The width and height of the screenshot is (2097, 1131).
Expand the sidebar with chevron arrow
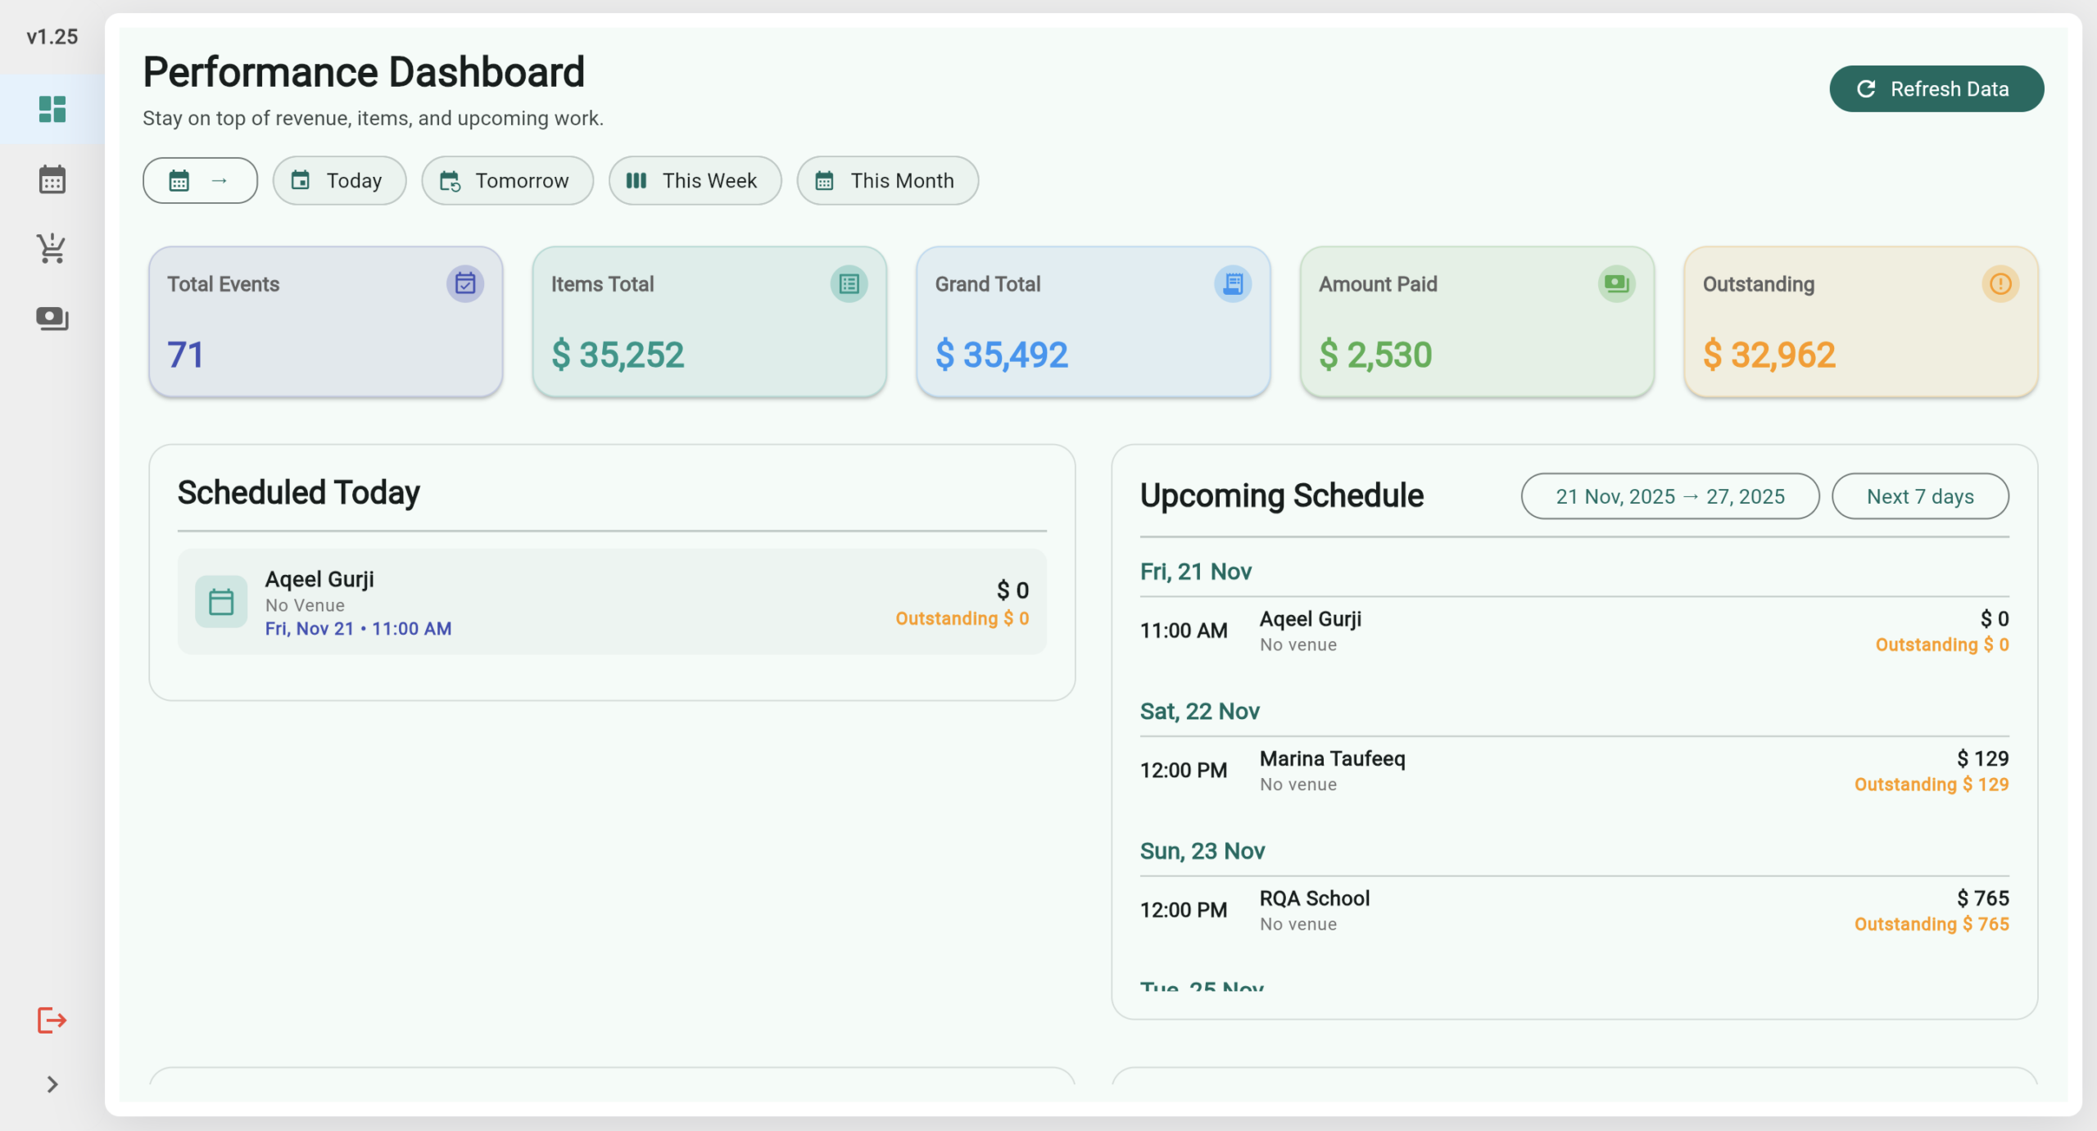pyautogui.click(x=52, y=1084)
